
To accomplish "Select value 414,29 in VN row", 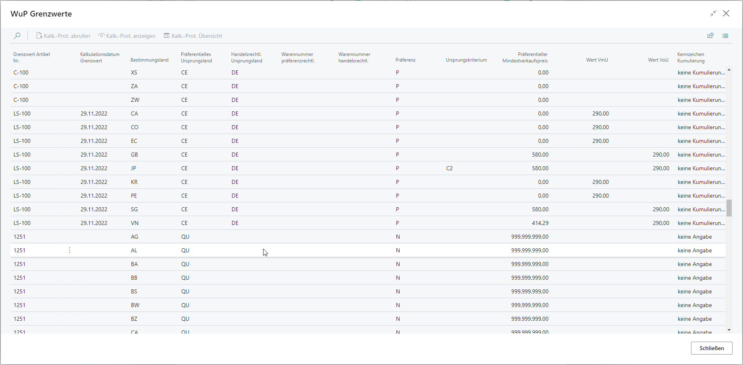I will tap(540, 223).
